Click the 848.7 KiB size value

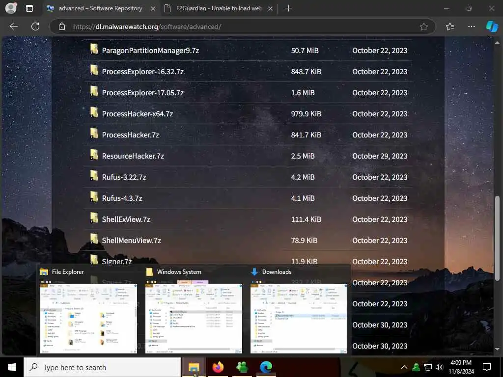306,72
